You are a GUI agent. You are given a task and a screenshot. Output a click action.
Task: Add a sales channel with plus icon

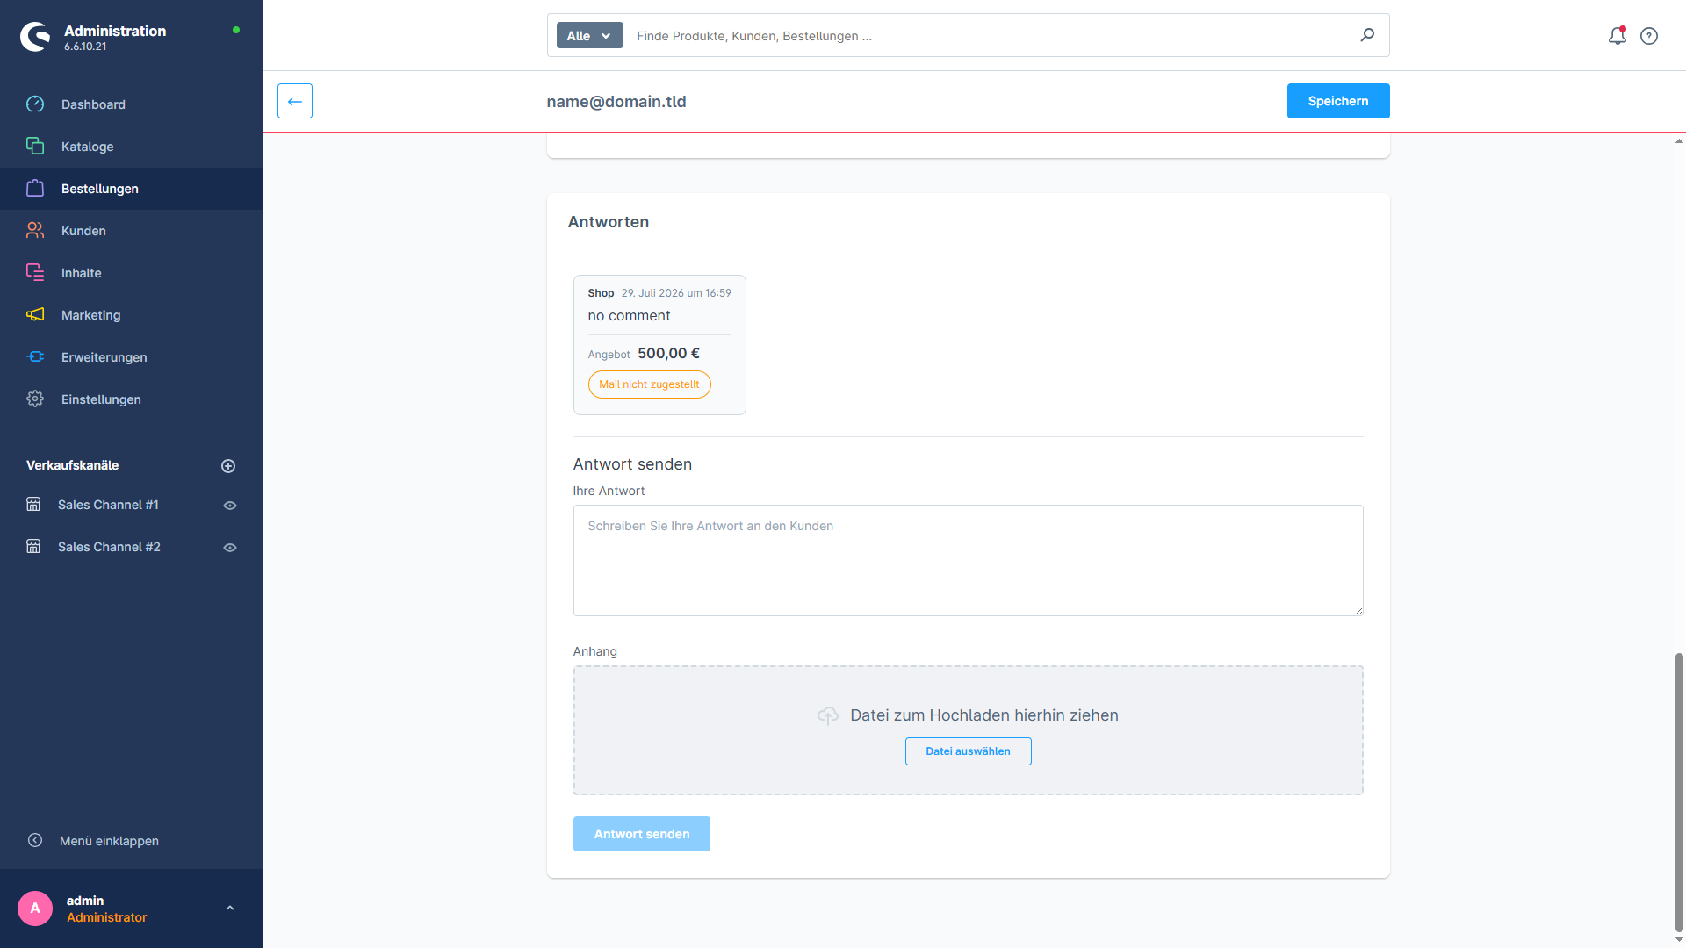[228, 466]
